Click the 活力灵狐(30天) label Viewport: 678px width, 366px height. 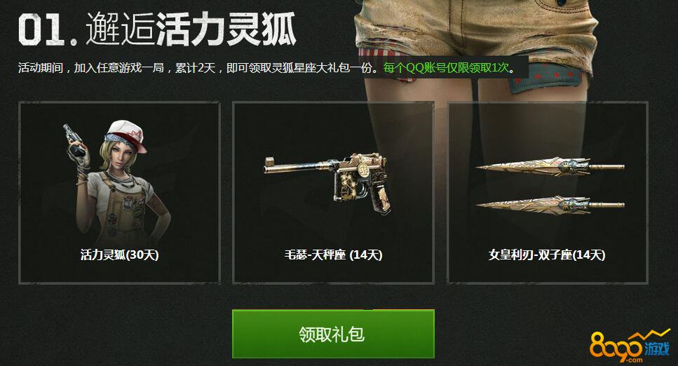point(120,255)
